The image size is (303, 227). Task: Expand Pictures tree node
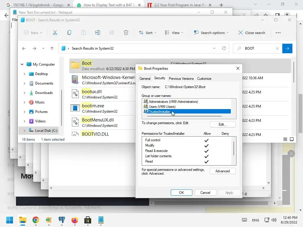click(24, 112)
